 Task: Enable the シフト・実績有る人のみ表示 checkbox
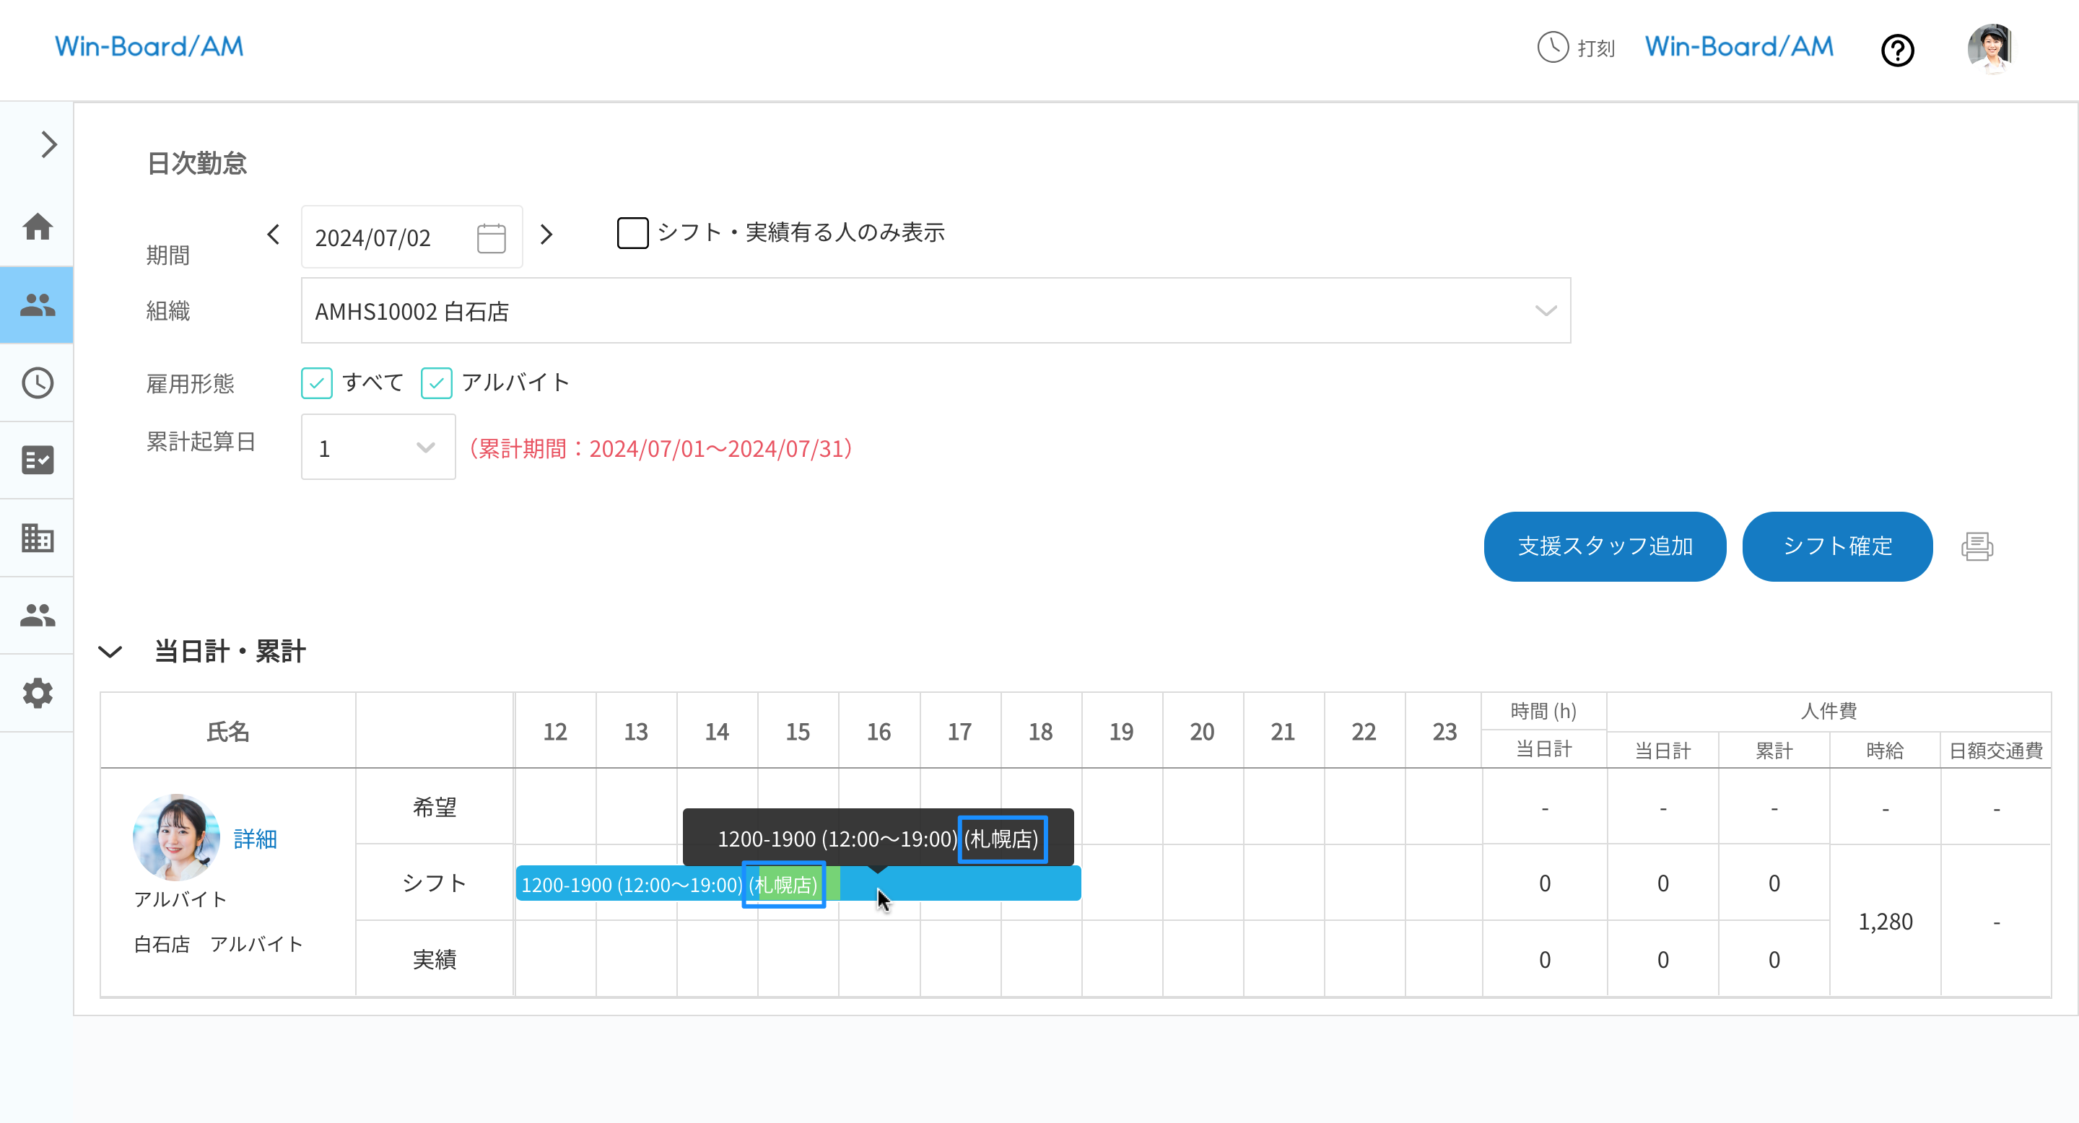click(x=632, y=233)
